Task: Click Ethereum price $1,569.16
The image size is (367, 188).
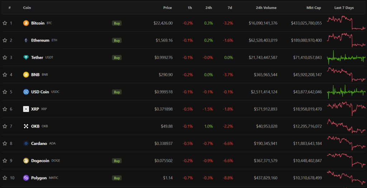Action: click(164, 40)
